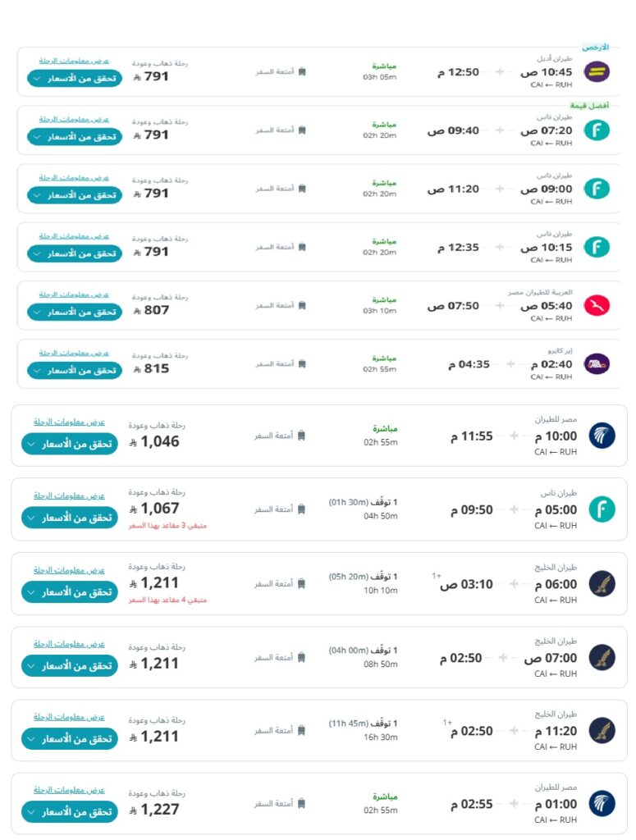Viewport: 636px width, 840px height.
Task: Click the Gulf Air logo on the 06:00 flight
Action: [x=602, y=584]
